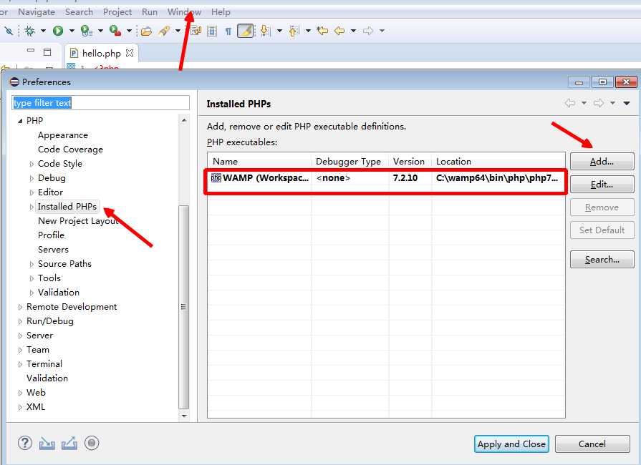Click the Search flashlight icon in toolbar
The width and height of the screenshot is (641, 465).
164,31
